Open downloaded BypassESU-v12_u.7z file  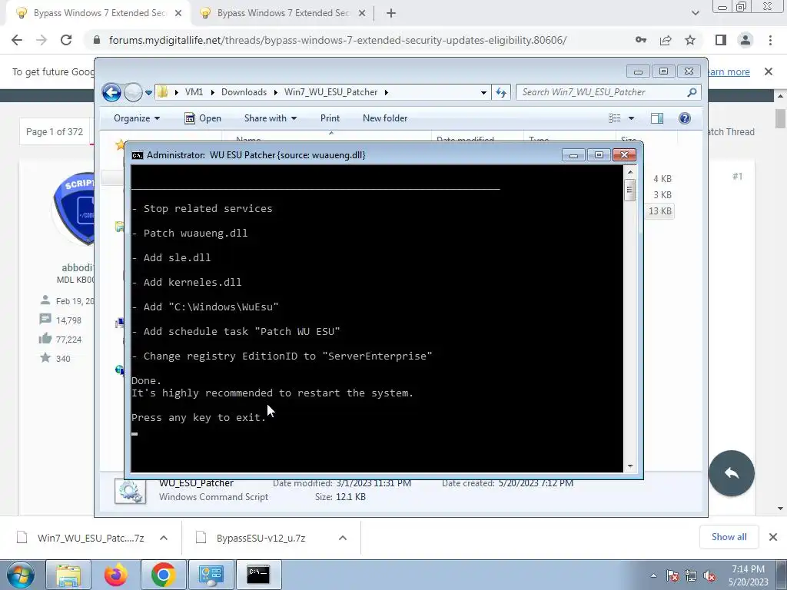pos(261,538)
